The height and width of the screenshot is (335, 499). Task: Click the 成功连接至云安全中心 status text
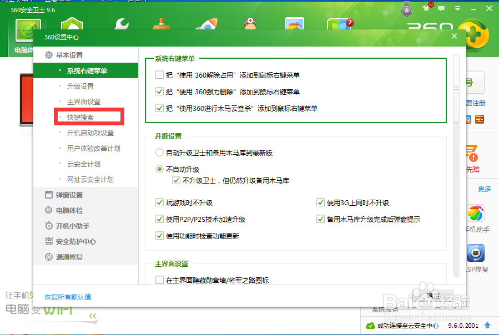pyautogui.click(x=407, y=326)
